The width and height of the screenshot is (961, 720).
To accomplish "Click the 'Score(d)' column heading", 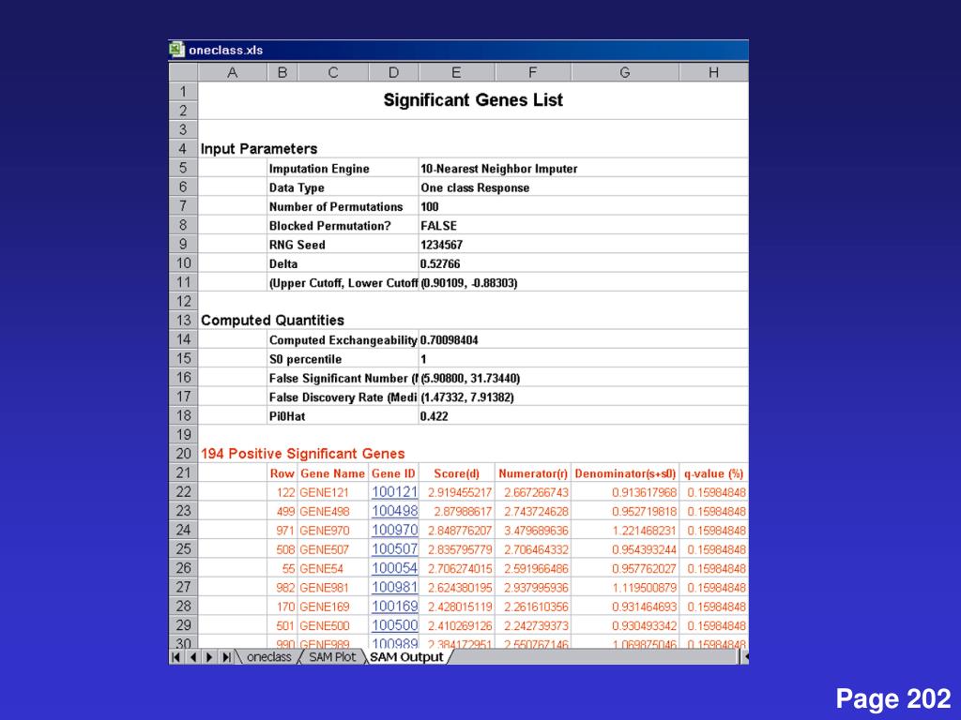I will (457, 473).
